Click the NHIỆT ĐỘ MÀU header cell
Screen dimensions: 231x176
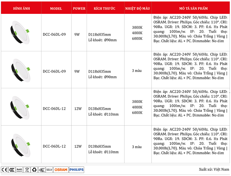pos(138,9)
